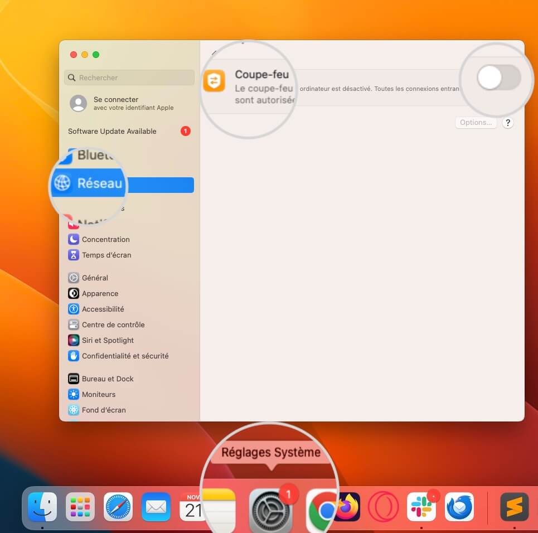Click the Apparence icon
538x533 pixels.
coord(74,293)
